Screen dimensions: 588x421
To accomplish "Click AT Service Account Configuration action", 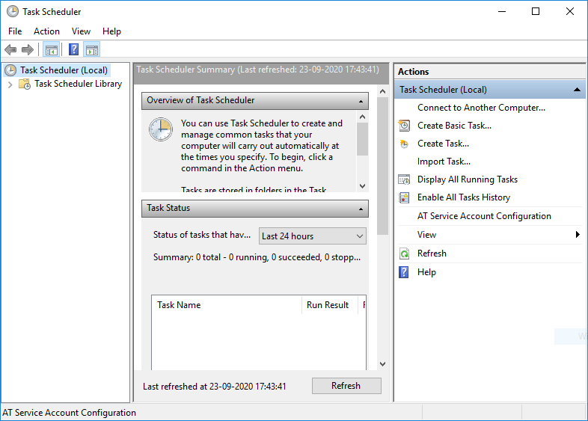I will (484, 216).
